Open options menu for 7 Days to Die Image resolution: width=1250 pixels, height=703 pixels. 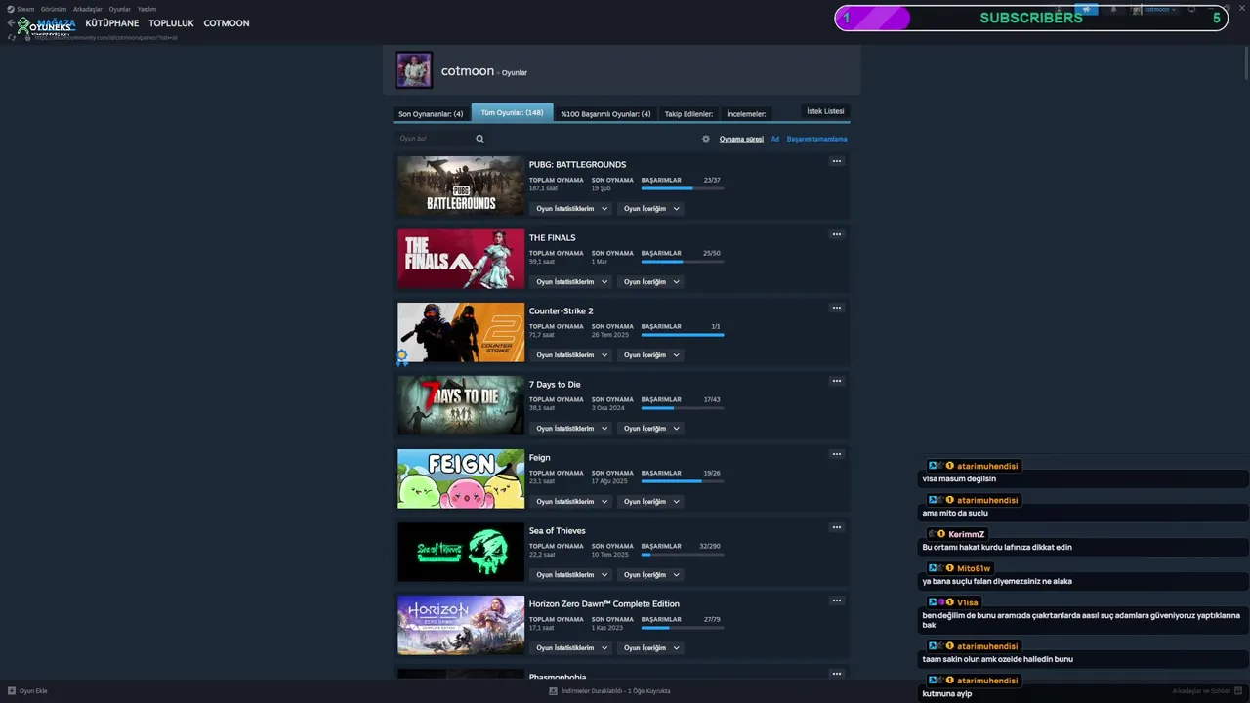click(836, 381)
